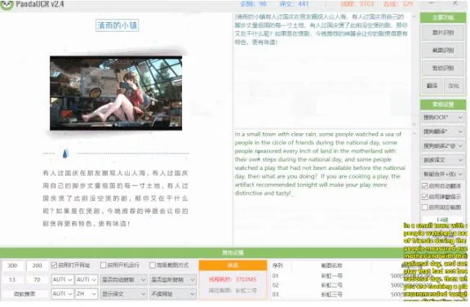
Task: Click inside the English translation text box
Action: click(321, 187)
